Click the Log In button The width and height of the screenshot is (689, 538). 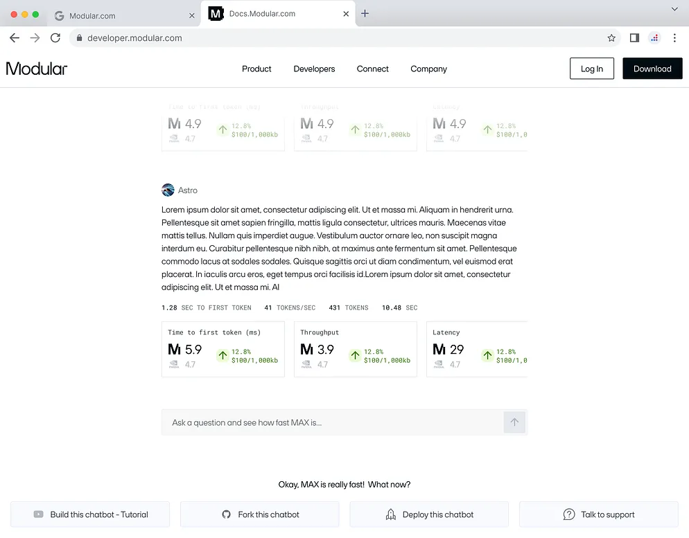[592, 69]
